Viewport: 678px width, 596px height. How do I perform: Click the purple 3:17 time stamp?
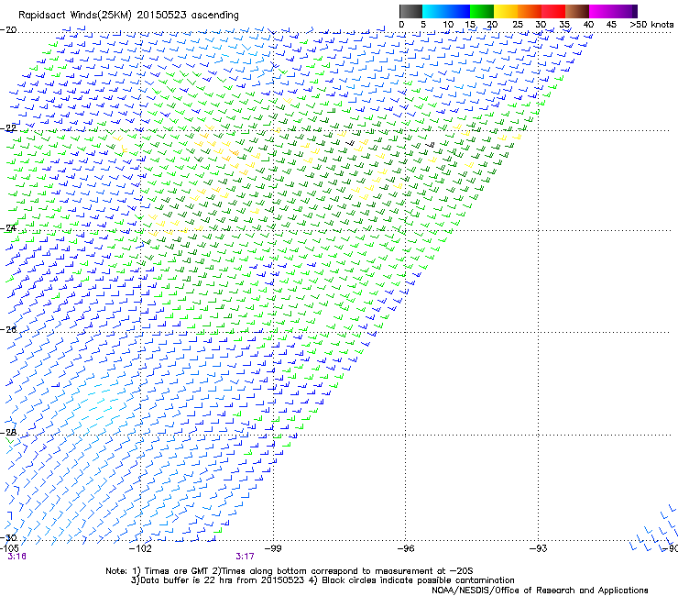[245, 557]
